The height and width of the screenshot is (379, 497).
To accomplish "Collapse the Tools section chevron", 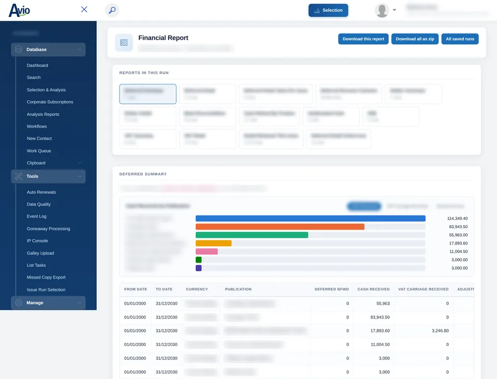I will [80, 176].
